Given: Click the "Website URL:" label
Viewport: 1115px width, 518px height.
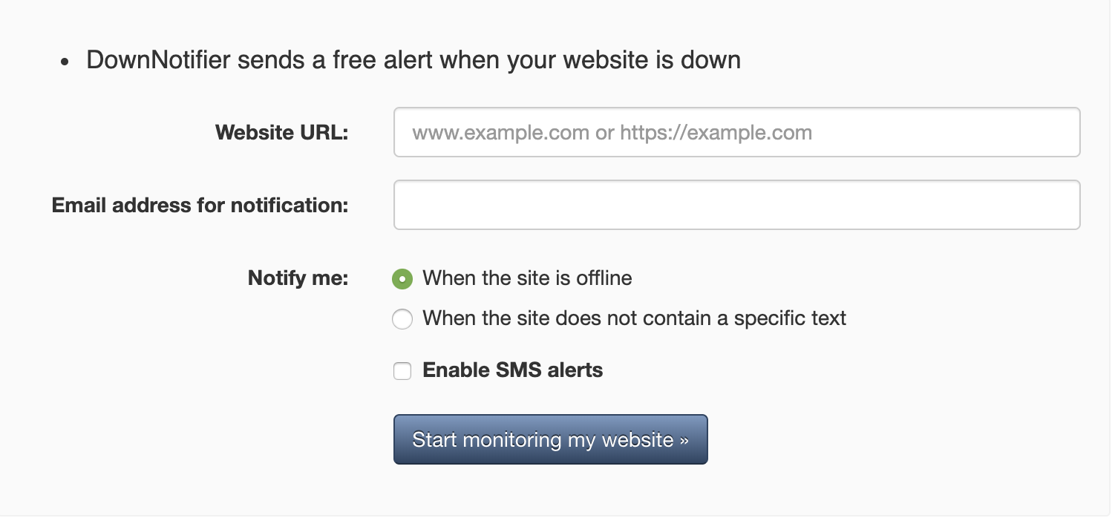Looking at the screenshot, I should coord(281,132).
